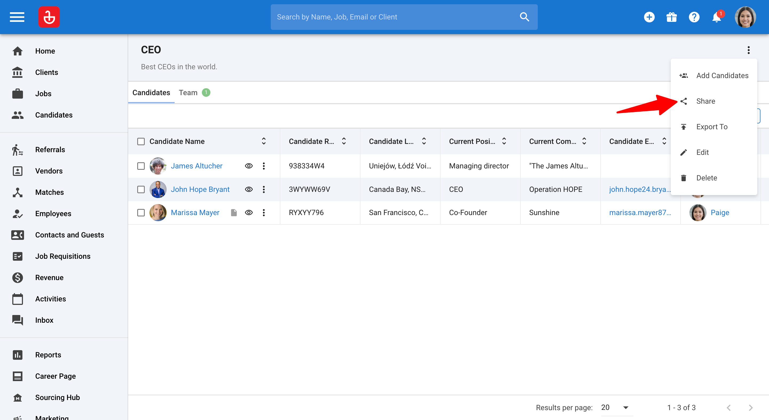Click John Hope Bryant's email link

tap(640, 189)
